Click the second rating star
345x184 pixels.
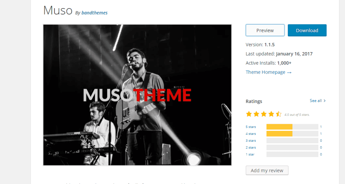click(x=256, y=114)
